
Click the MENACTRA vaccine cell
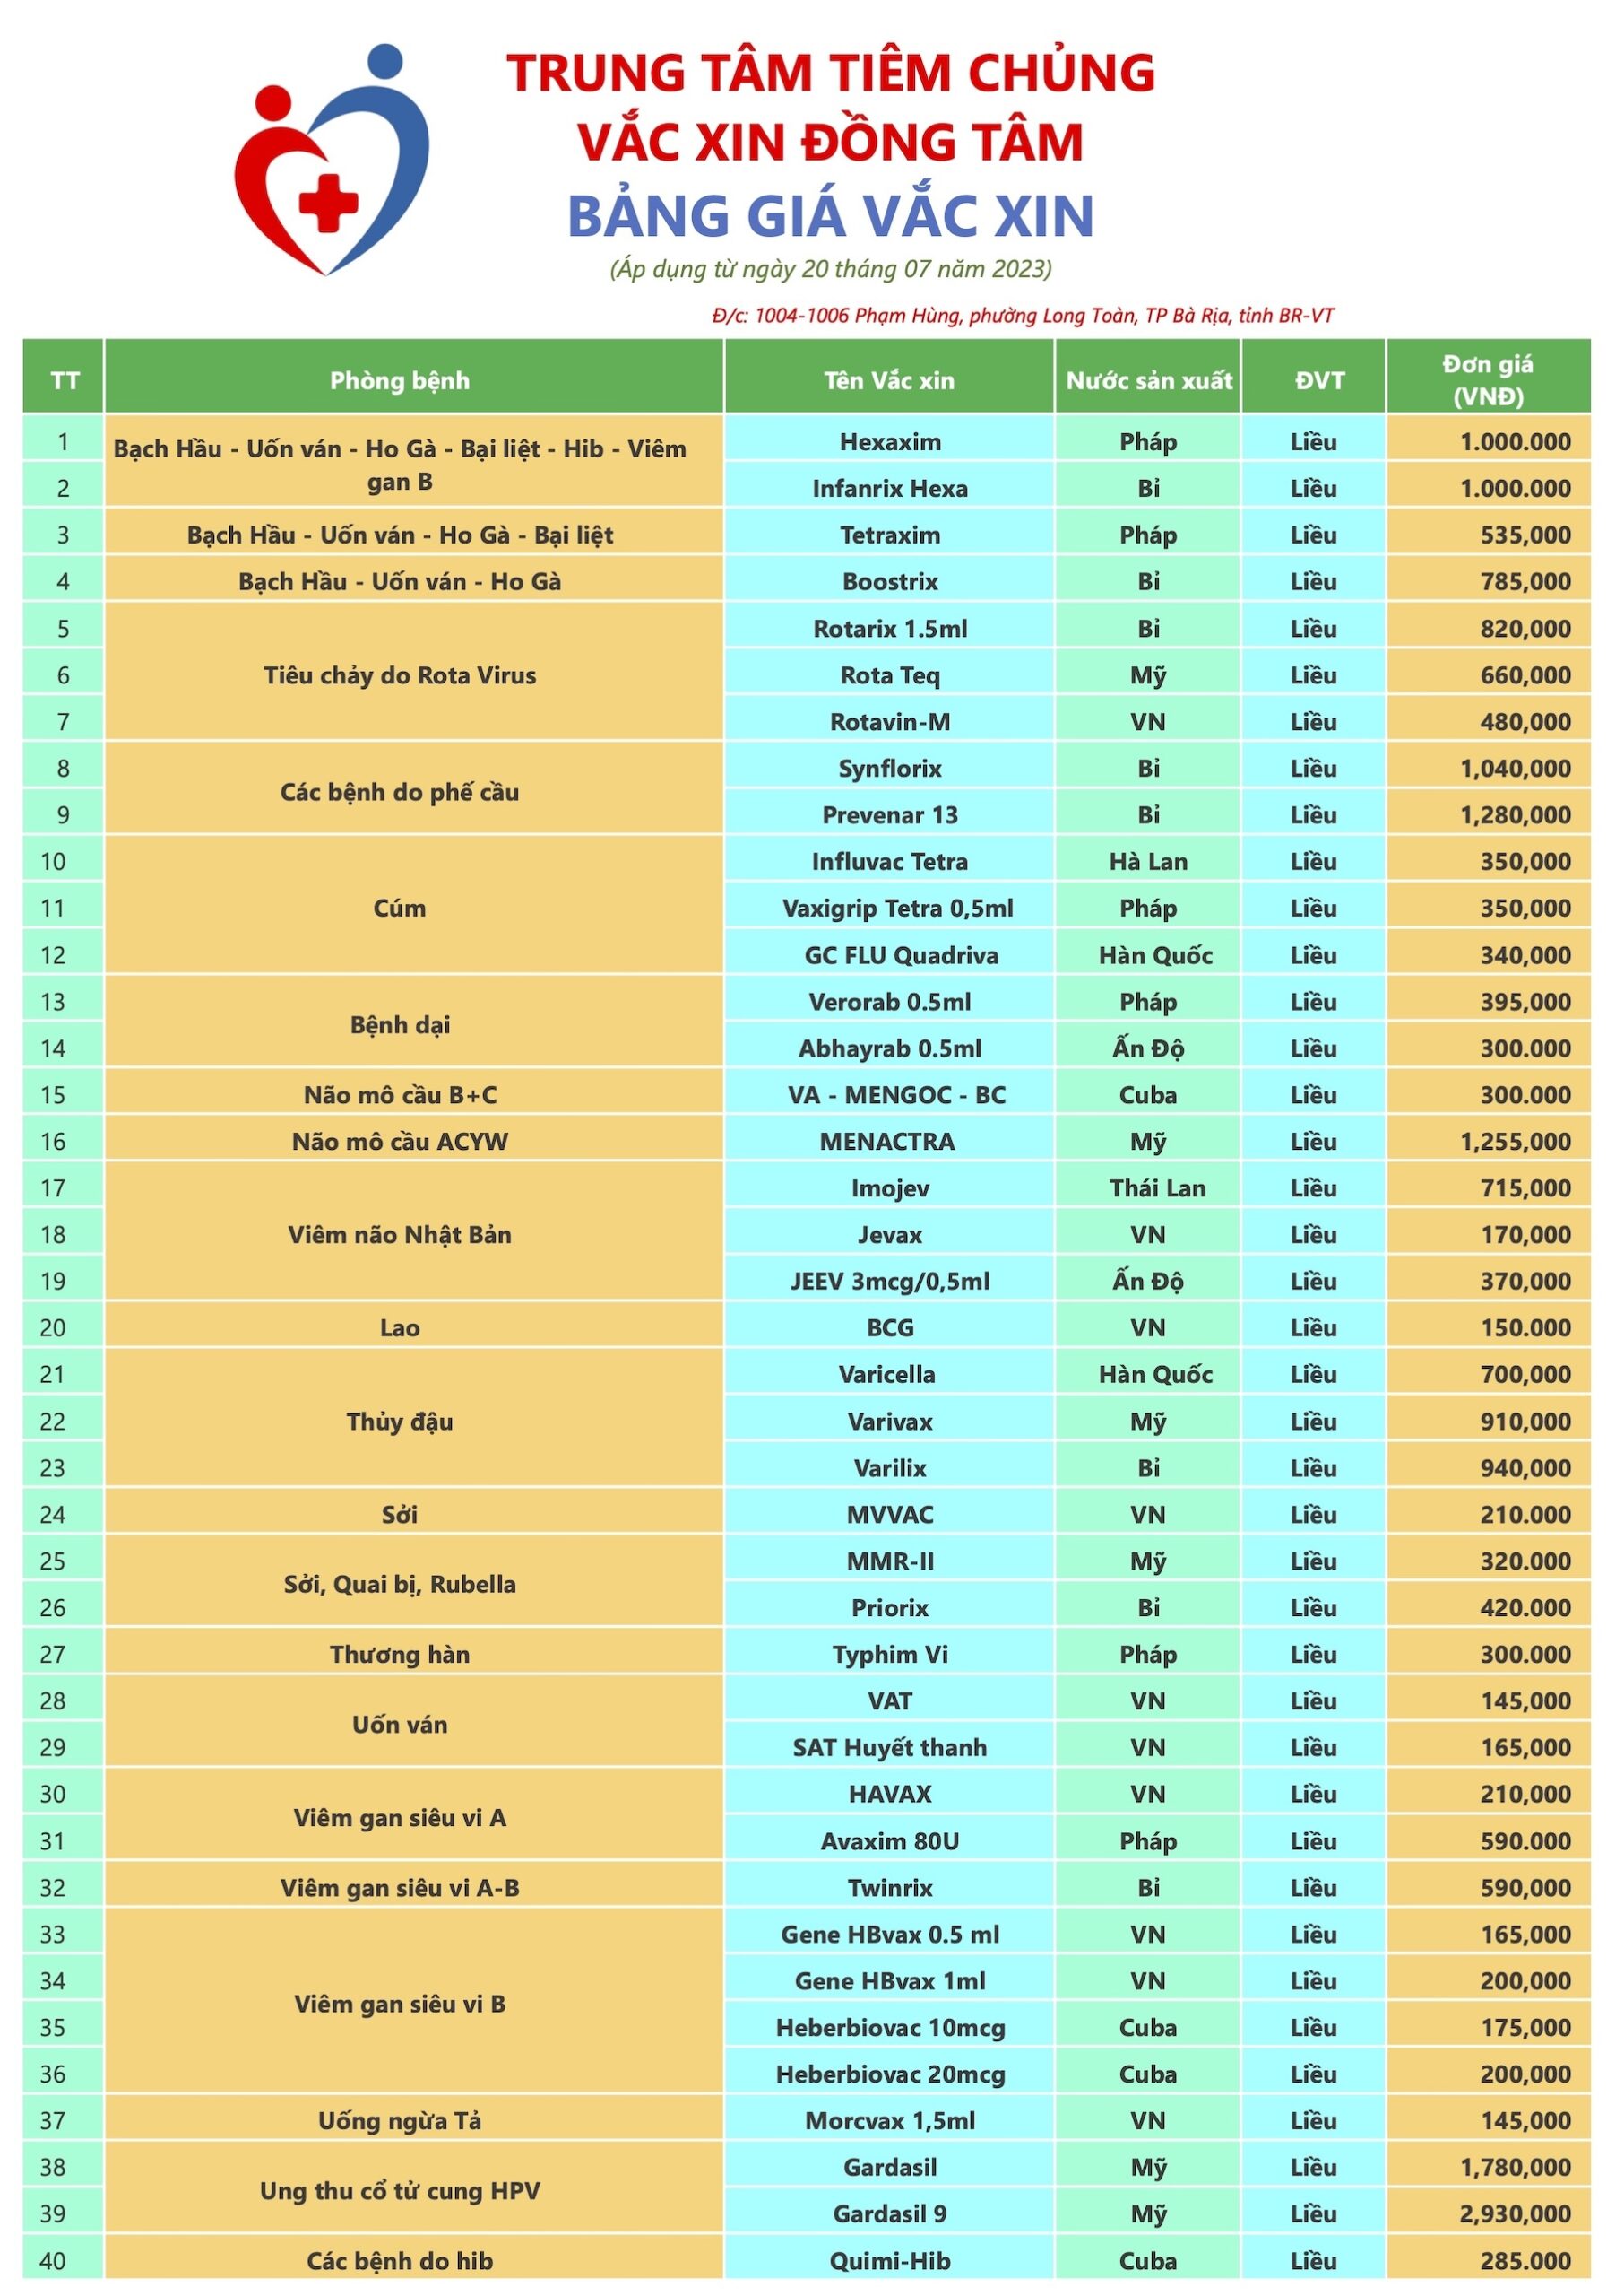887,1141
